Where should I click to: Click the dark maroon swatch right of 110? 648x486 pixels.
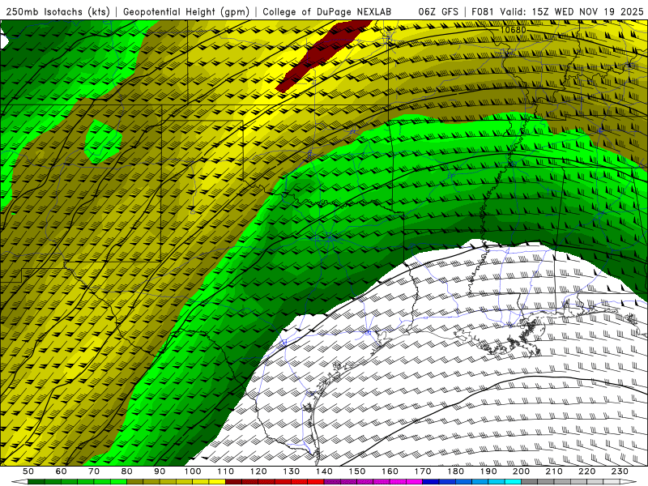coord(234,482)
